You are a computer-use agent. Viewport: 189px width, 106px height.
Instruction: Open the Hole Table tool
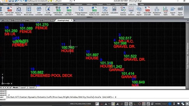point(165,11)
